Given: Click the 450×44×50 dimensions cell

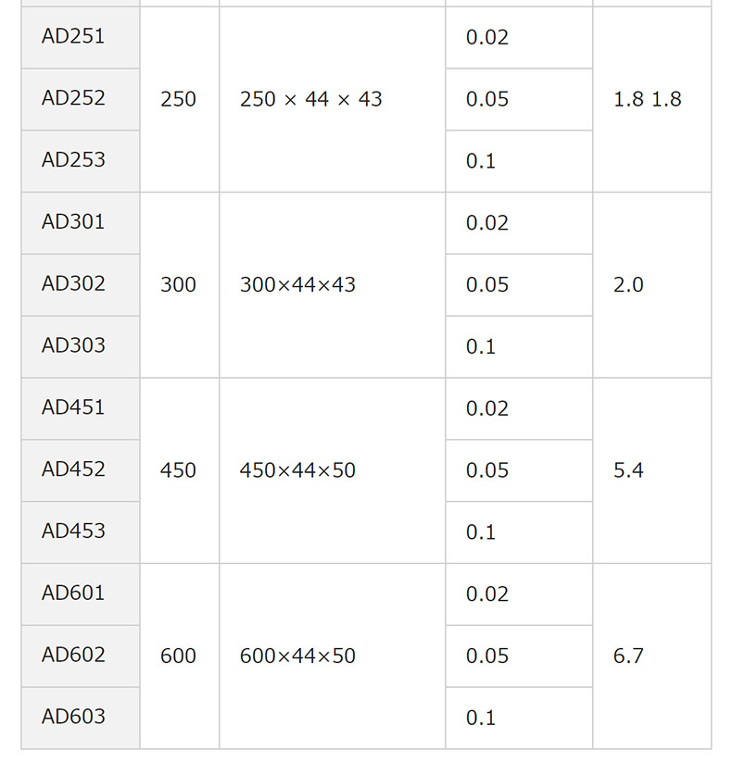Looking at the screenshot, I should click(x=298, y=470).
